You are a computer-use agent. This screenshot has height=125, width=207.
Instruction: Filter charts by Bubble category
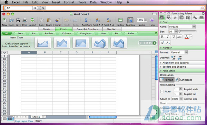pos(49,34)
